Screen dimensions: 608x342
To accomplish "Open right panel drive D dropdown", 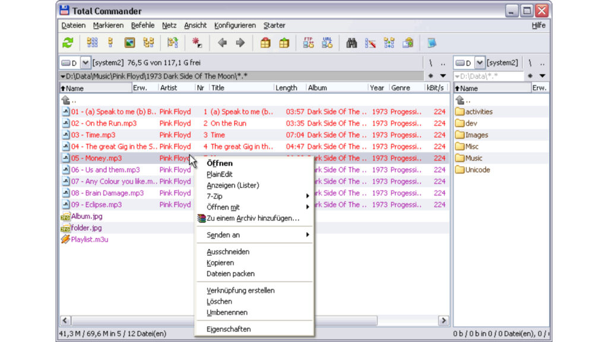I will coord(480,62).
